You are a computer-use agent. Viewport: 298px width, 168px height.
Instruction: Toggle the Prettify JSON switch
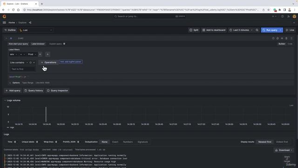[x=78, y=142]
